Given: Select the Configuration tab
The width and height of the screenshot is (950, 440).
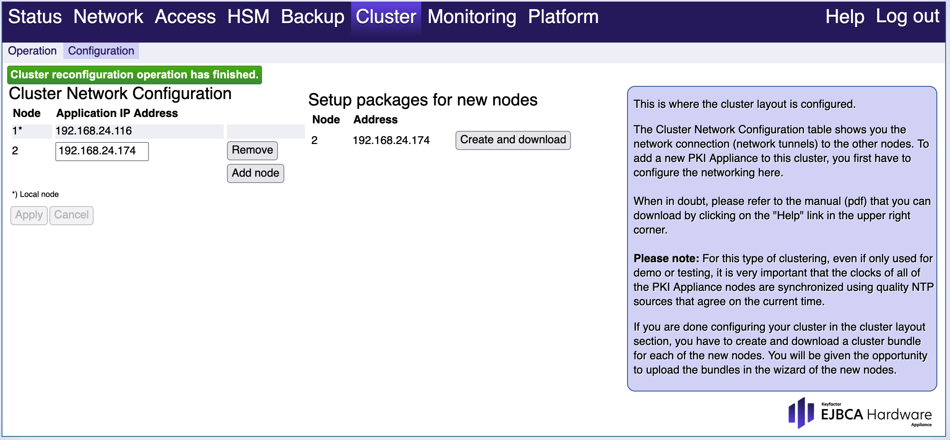Looking at the screenshot, I should click(x=101, y=51).
